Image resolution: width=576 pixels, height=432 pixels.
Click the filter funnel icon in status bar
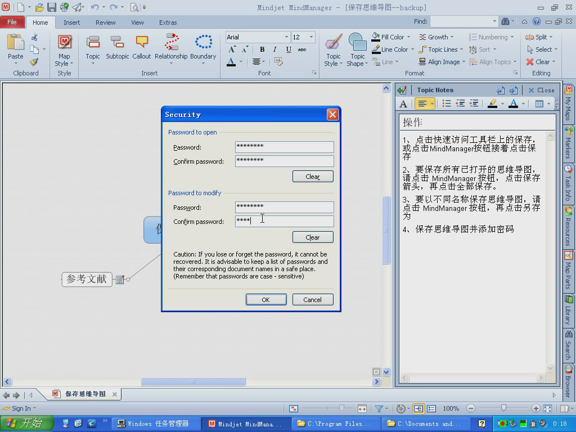pyautogui.click(x=379, y=408)
